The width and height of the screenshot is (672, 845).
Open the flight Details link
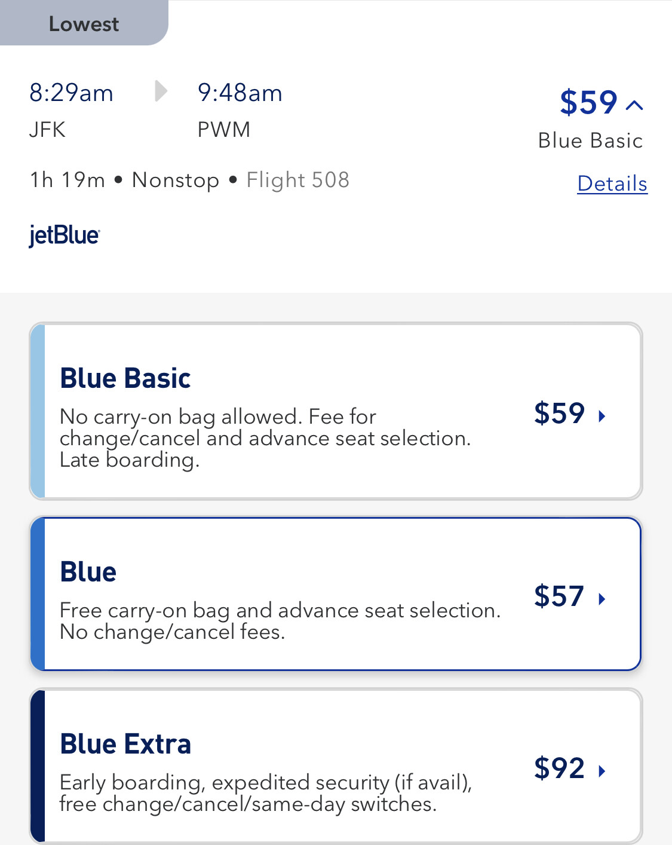612,183
